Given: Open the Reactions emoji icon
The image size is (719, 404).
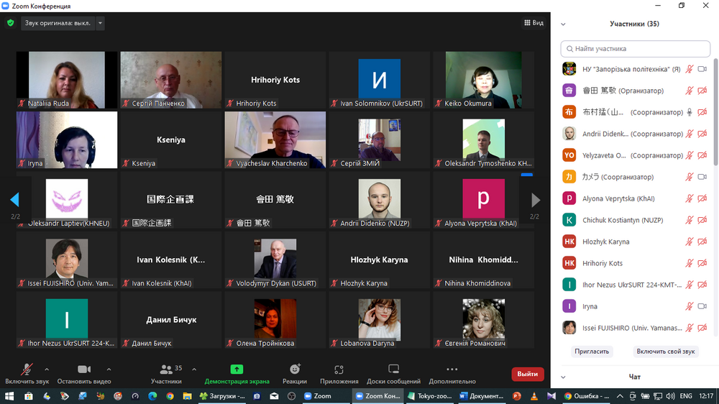Looking at the screenshot, I should pos(295,369).
